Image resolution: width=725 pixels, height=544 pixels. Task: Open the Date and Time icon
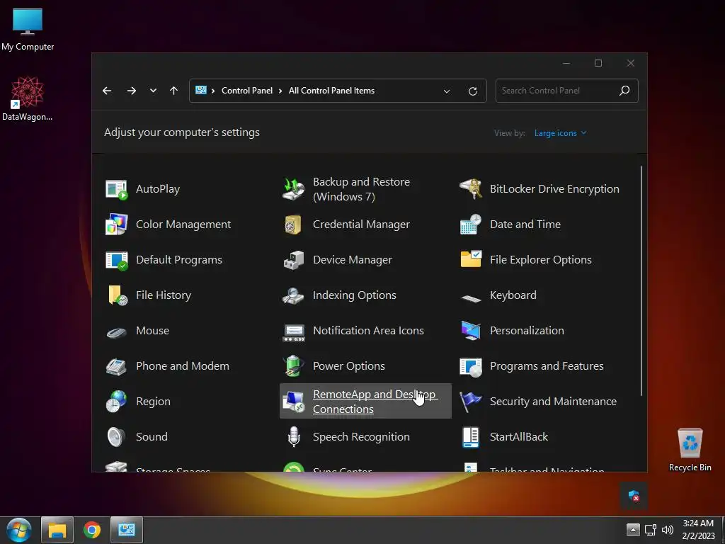point(470,225)
